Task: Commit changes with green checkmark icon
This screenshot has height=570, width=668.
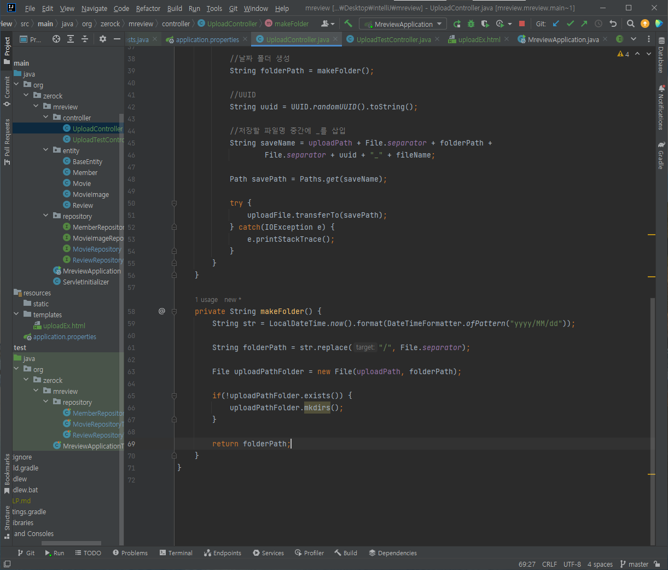Action: click(570, 24)
